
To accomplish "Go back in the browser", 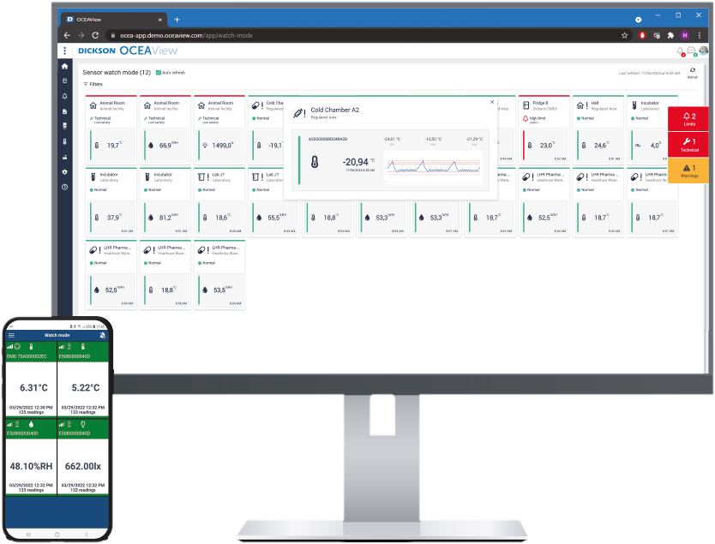I will tap(67, 35).
